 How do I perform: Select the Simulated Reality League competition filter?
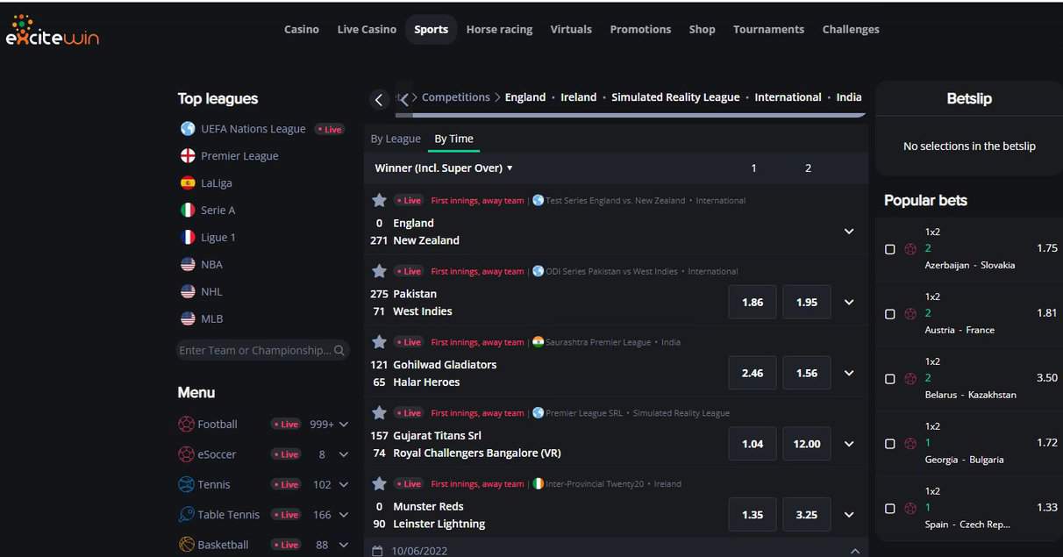click(675, 97)
